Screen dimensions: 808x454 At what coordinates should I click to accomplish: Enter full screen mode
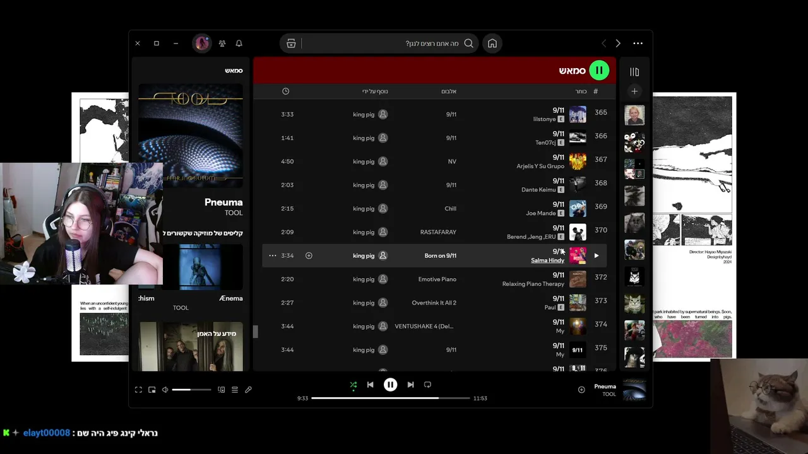tap(138, 390)
